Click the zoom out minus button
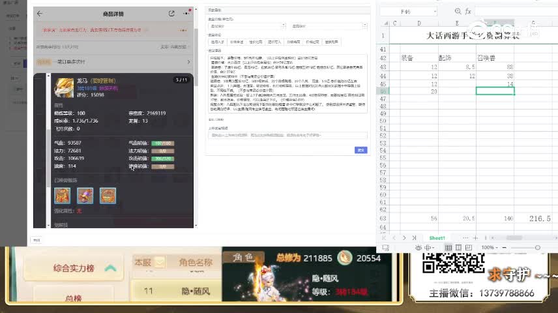 click(x=505, y=248)
